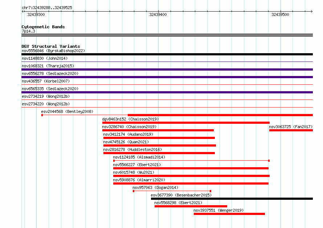Click the nsv957063 (Dogan2014) label
Image resolution: width=323 pixels, height=228 pixels.
(155, 187)
